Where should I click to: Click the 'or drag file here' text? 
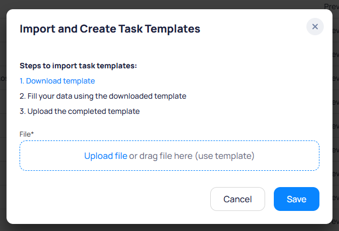point(161,156)
